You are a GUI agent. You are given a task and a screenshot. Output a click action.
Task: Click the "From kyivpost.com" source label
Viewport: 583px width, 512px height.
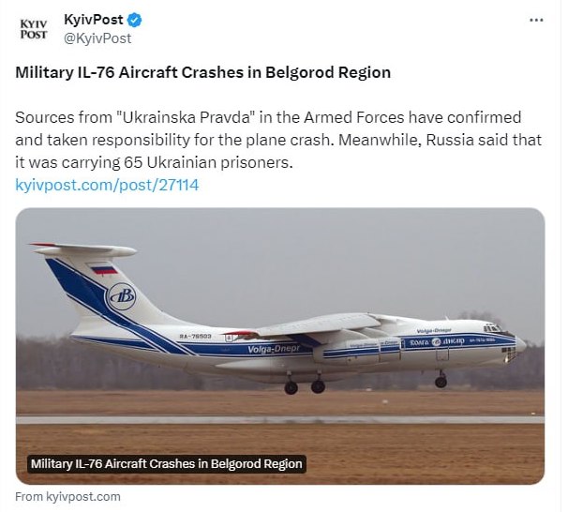point(68,496)
